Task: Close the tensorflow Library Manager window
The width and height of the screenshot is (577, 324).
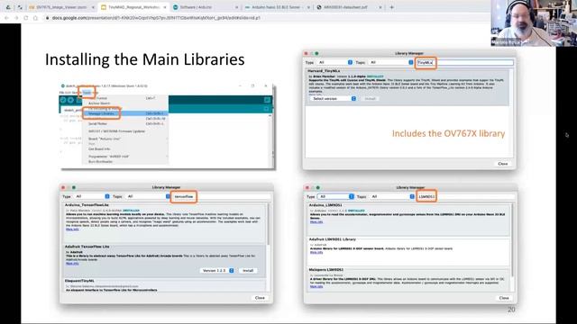Action: (x=260, y=298)
